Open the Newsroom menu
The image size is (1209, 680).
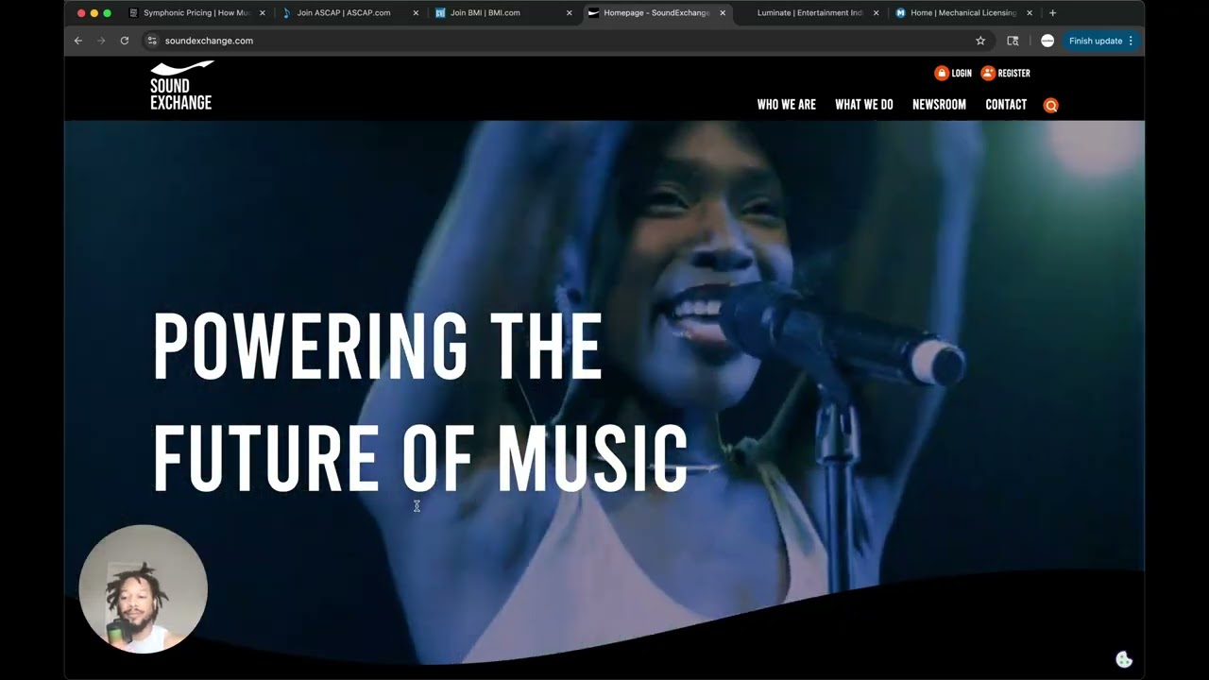click(939, 105)
